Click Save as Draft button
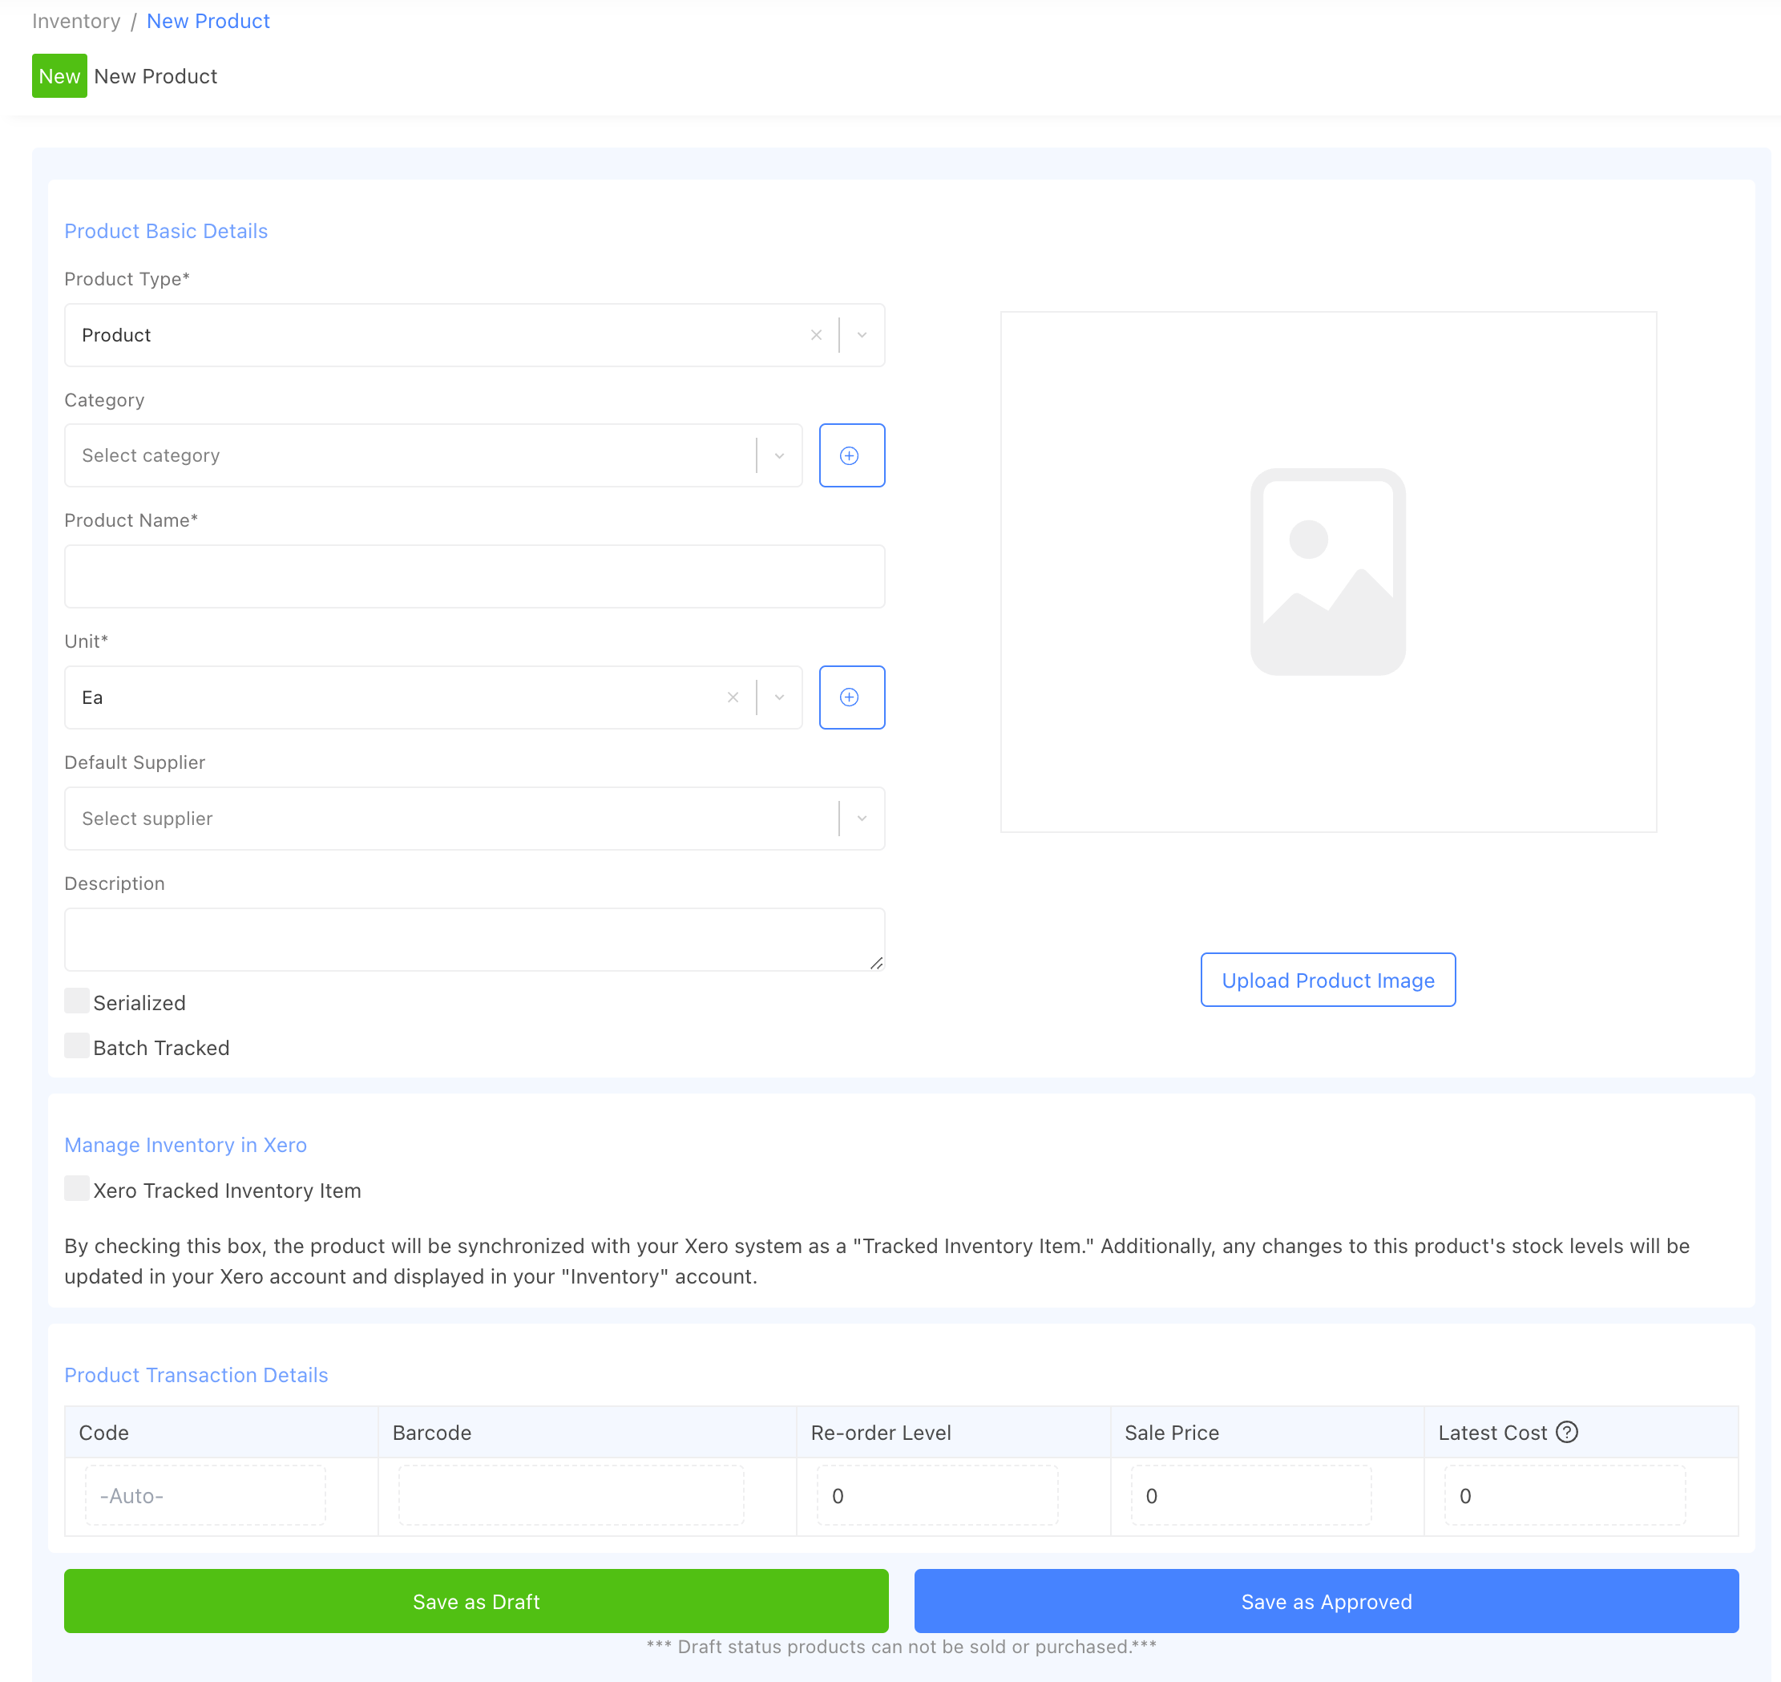 point(476,1601)
